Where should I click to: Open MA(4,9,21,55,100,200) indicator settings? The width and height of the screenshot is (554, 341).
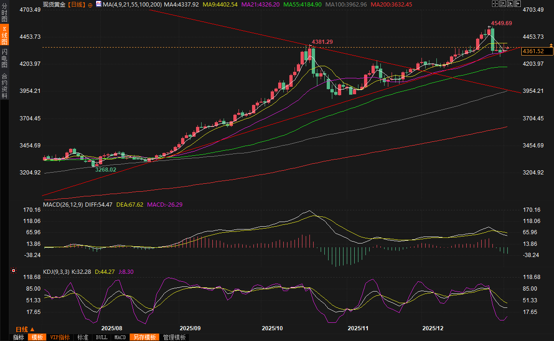pyautogui.click(x=132, y=4)
